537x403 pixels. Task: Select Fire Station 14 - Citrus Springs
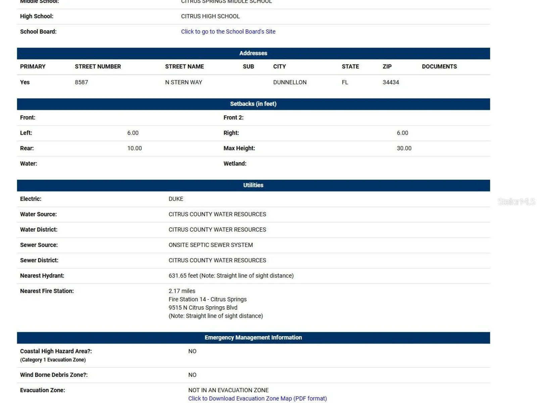click(x=207, y=300)
